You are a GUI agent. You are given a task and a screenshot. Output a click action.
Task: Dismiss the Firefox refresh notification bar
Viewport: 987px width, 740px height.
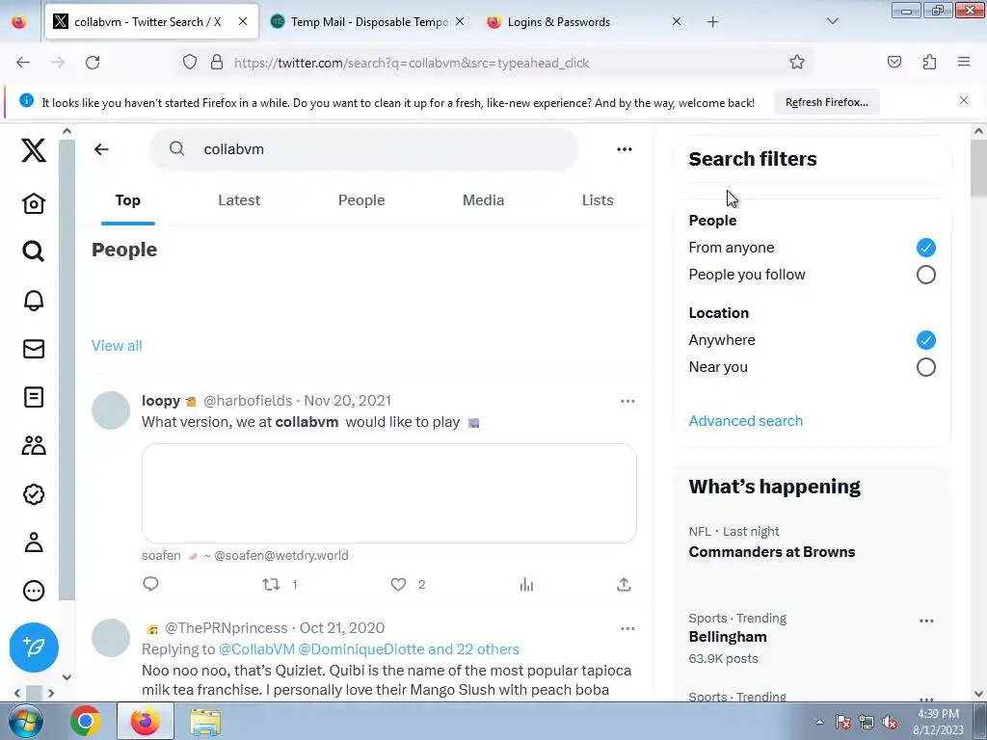(964, 100)
